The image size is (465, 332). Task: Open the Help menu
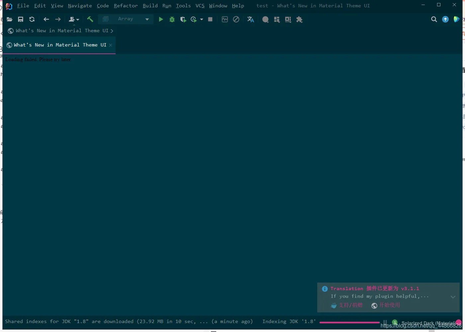click(x=238, y=6)
